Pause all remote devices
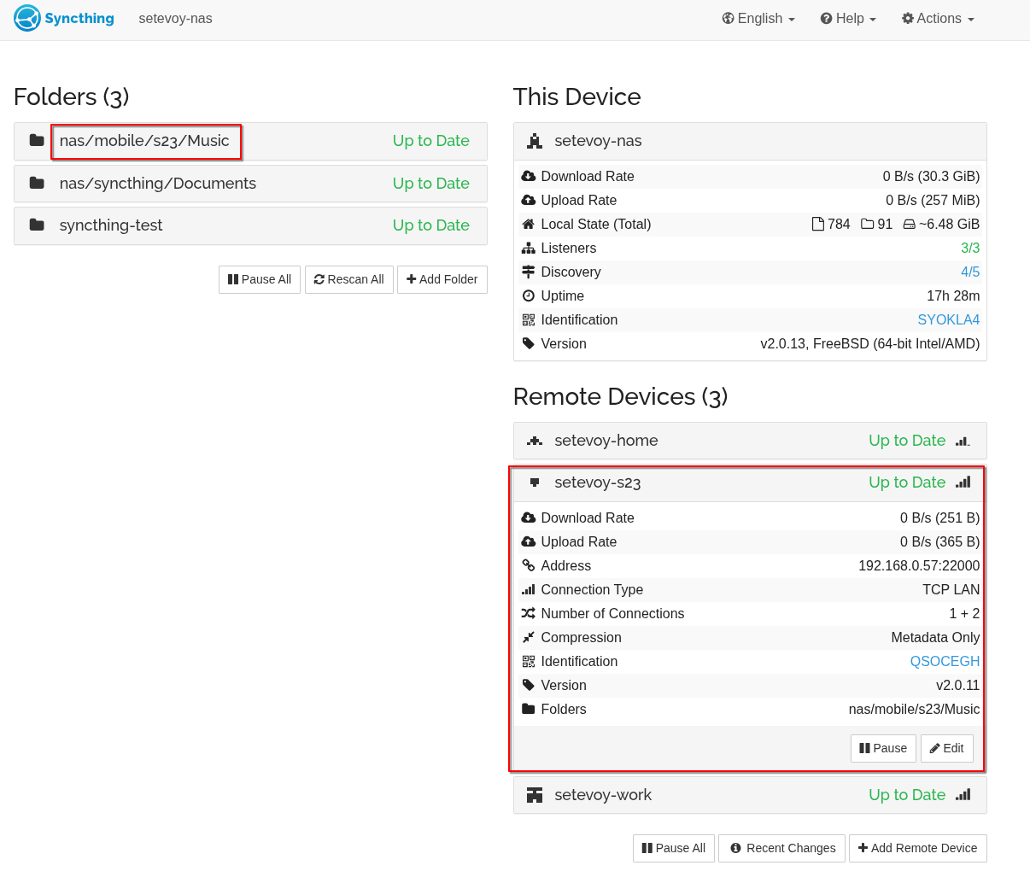Image resolution: width=1030 pixels, height=883 pixels. click(674, 848)
